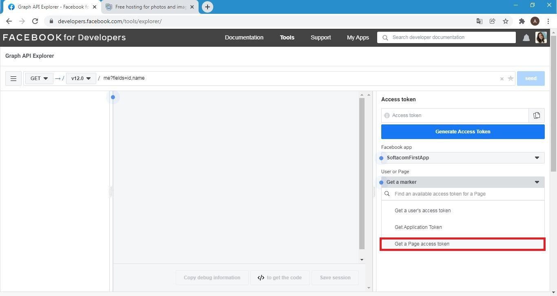This screenshot has width=557, height=296.
Task: Click the Generate Access Token button
Action: point(463,132)
